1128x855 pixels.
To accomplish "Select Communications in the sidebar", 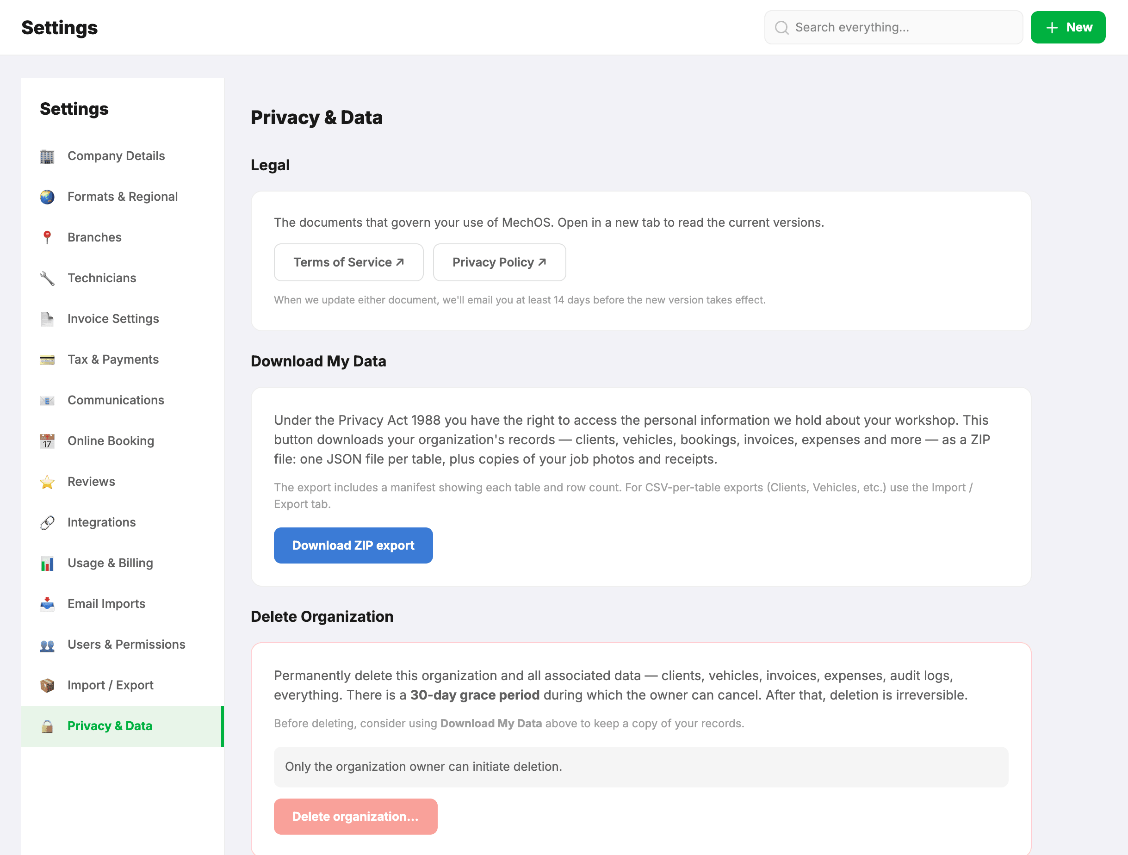I will coord(123,401).
